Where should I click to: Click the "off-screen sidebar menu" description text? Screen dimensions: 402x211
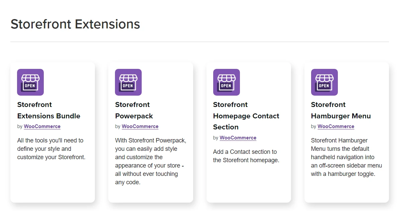pyautogui.click(x=347, y=157)
